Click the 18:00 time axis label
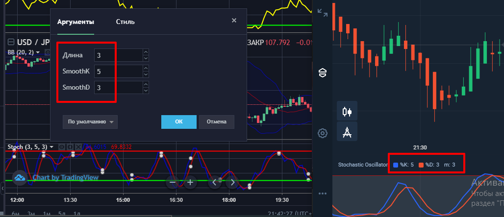504x217 pixels. tap(229, 200)
